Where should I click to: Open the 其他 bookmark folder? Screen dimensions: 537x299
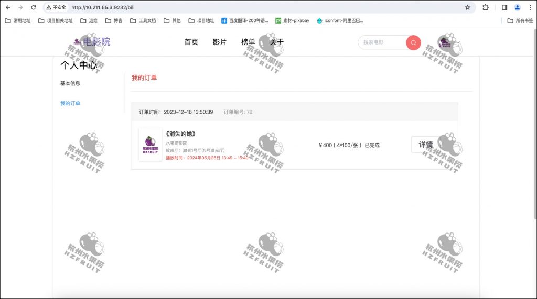pos(172,20)
